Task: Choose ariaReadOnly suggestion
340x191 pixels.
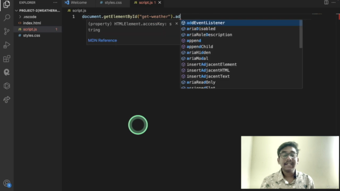Action: click(240, 82)
